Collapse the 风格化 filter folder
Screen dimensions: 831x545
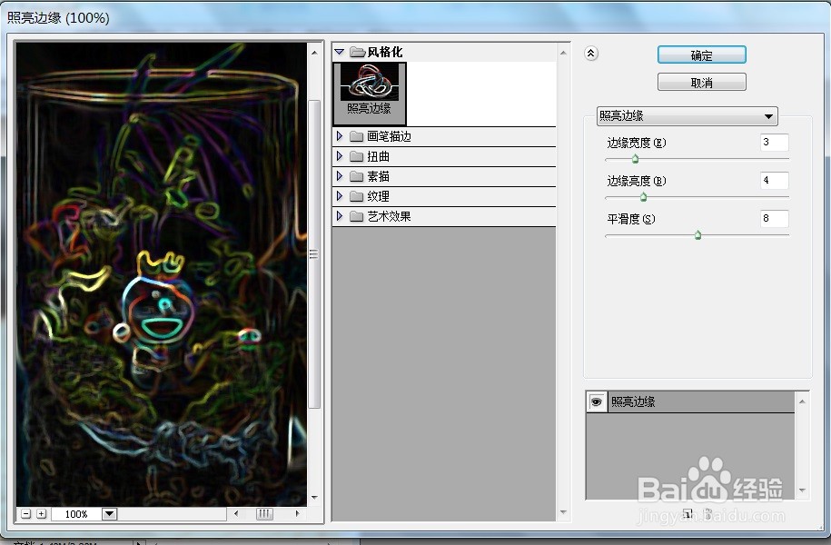point(340,52)
